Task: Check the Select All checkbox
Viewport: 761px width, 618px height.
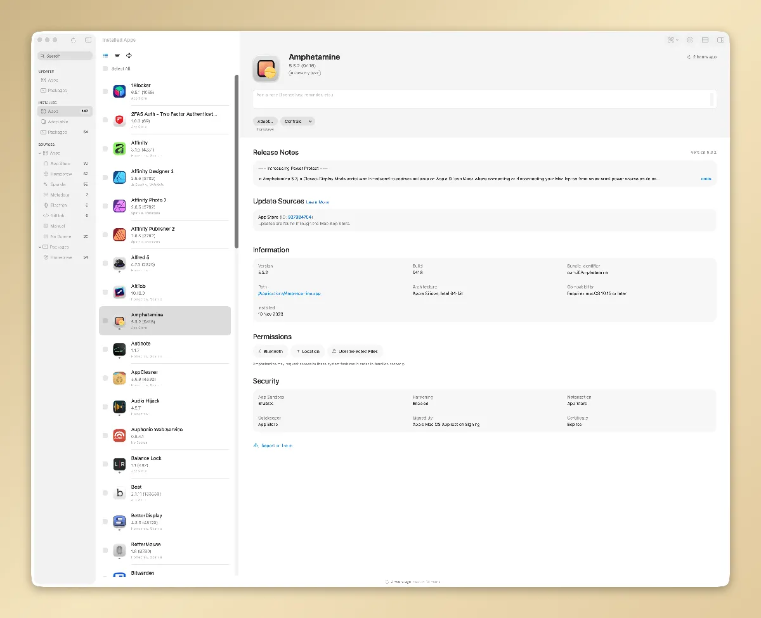Action: [105, 68]
